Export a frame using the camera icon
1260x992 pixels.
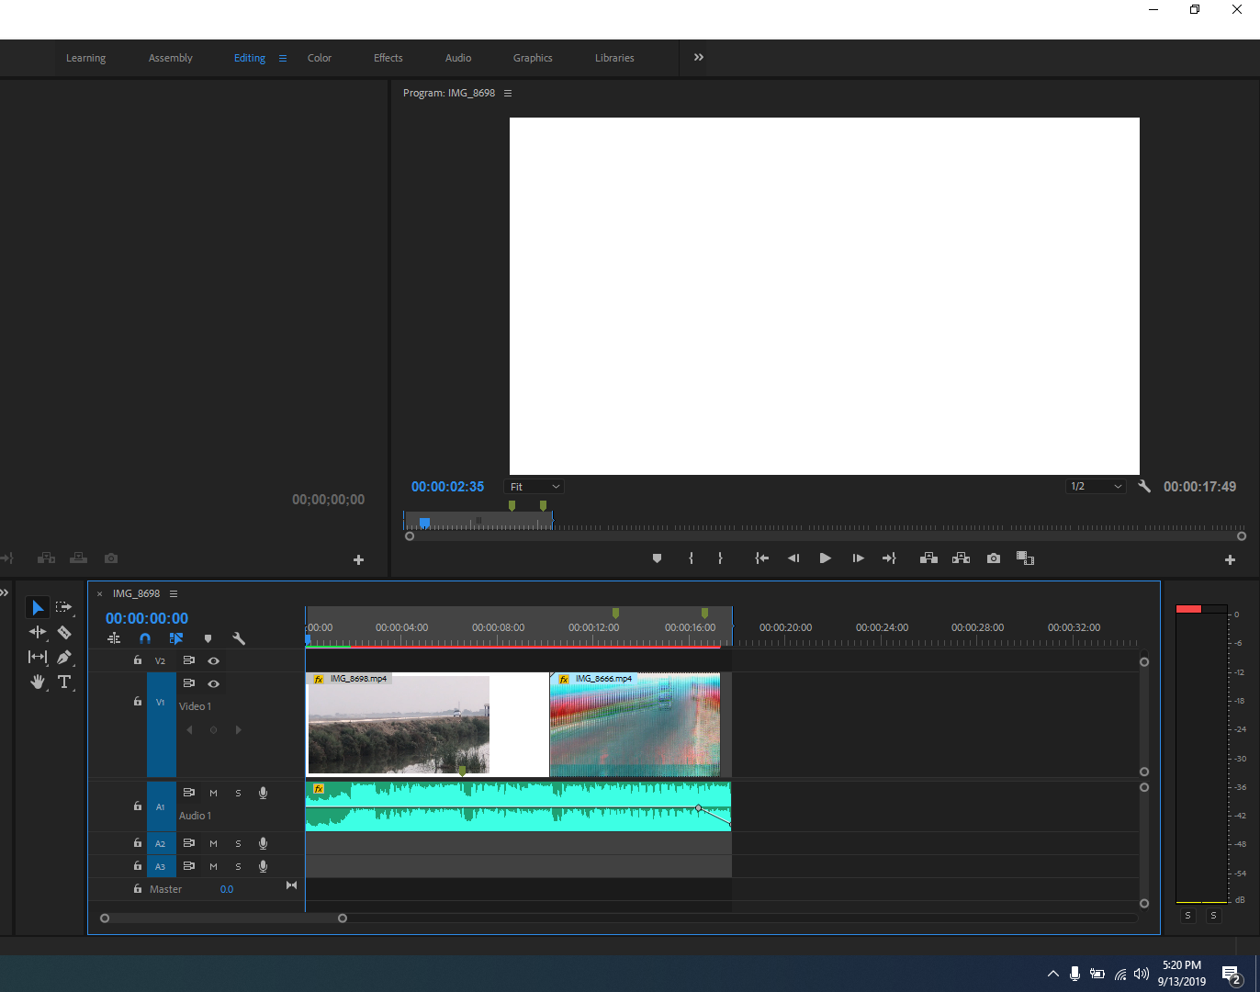pyautogui.click(x=993, y=558)
